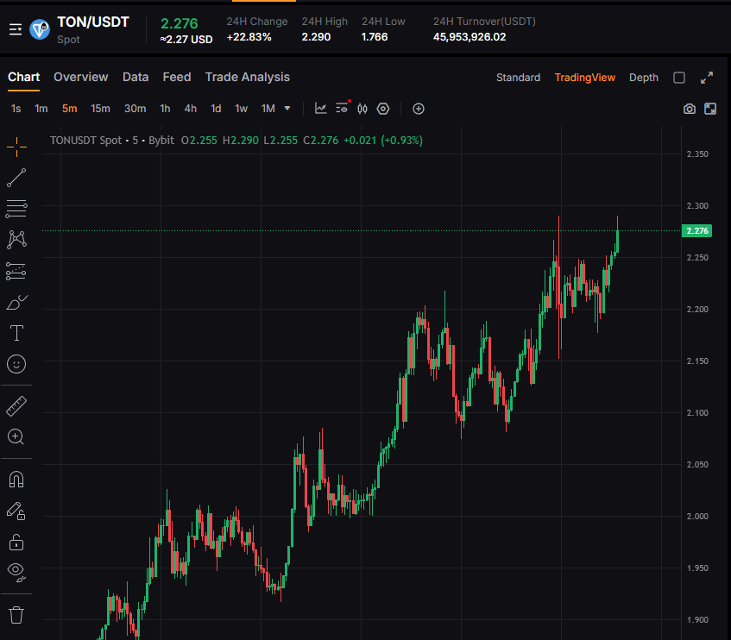Open the Trade Analysis tab
The height and width of the screenshot is (640, 731).
(x=248, y=78)
